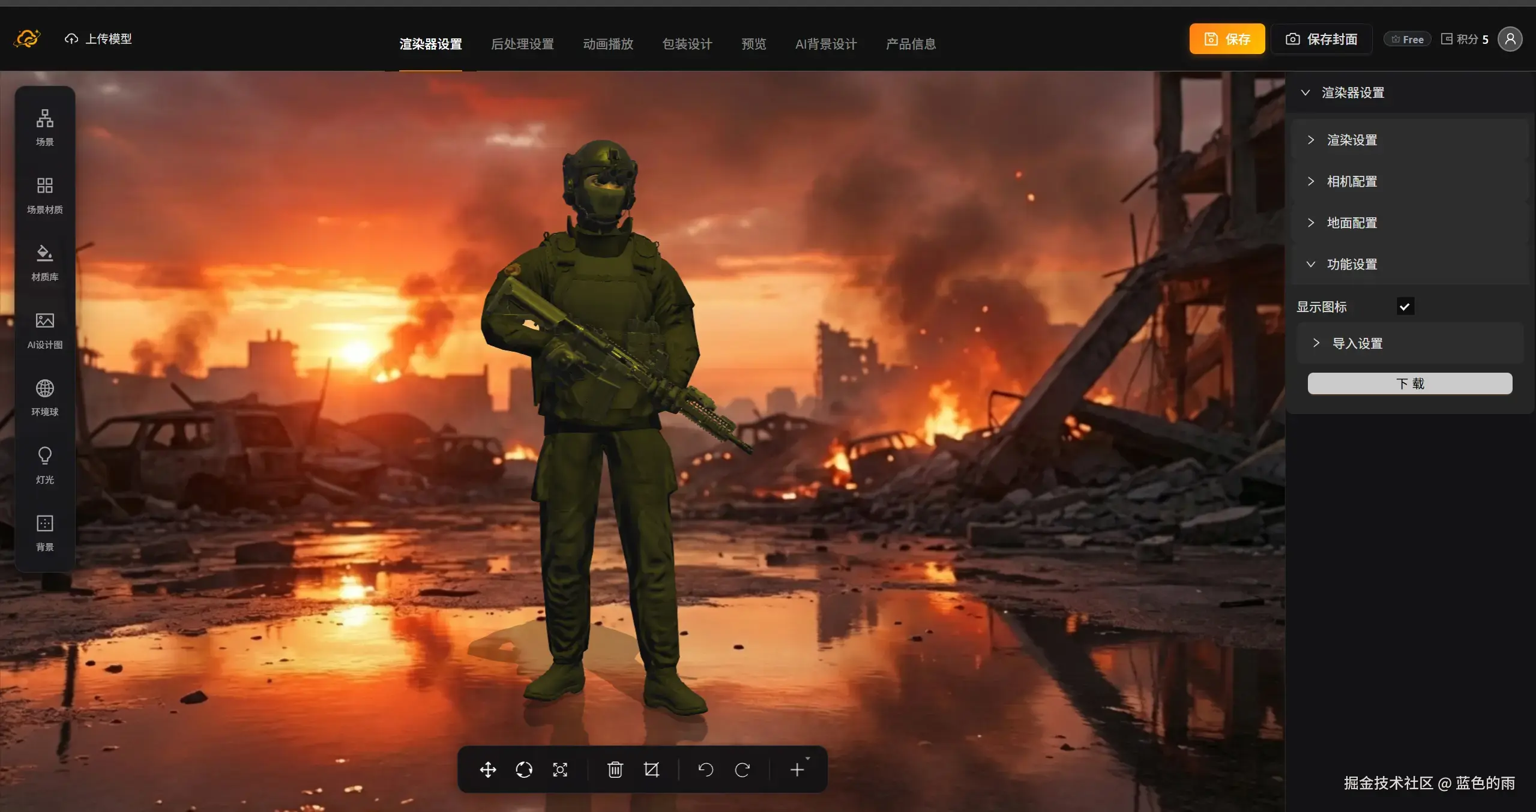The height and width of the screenshot is (812, 1536).
Task: Open the 环境球 (Environment) sidebar panel
Action: point(45,397)
